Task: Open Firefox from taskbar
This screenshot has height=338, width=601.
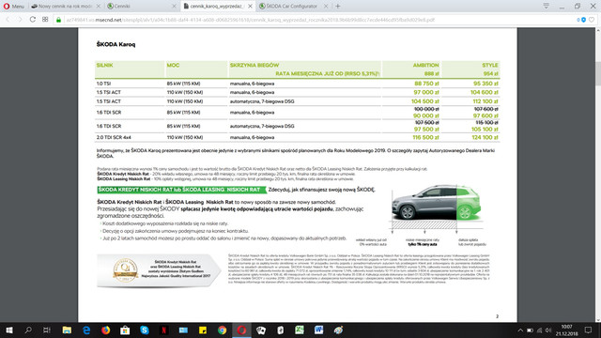Action: (x=106, y=330)
